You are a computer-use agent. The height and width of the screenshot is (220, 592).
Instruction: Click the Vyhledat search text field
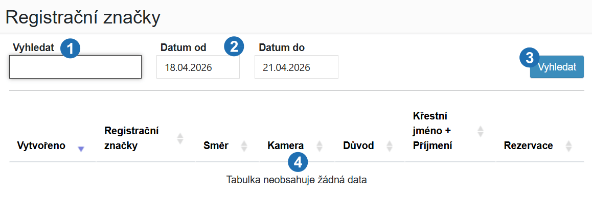coord(76,67)
